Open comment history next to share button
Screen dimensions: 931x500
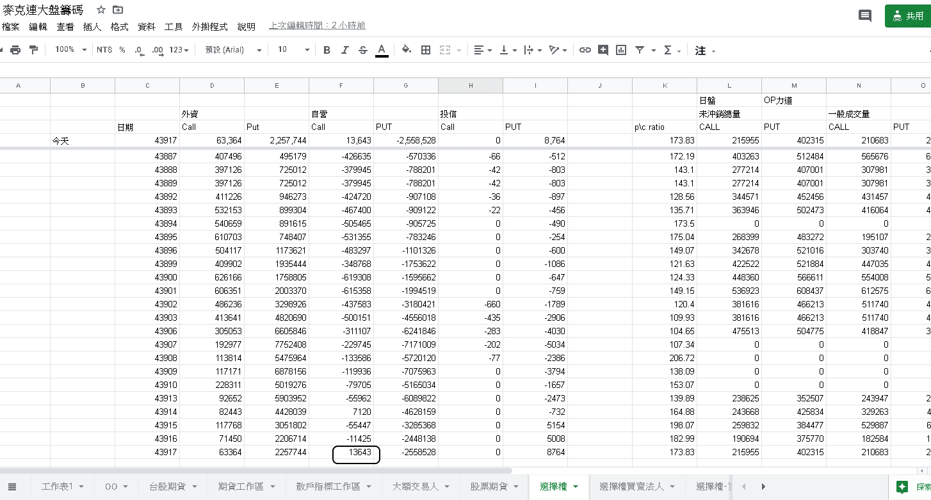point(864,16)
